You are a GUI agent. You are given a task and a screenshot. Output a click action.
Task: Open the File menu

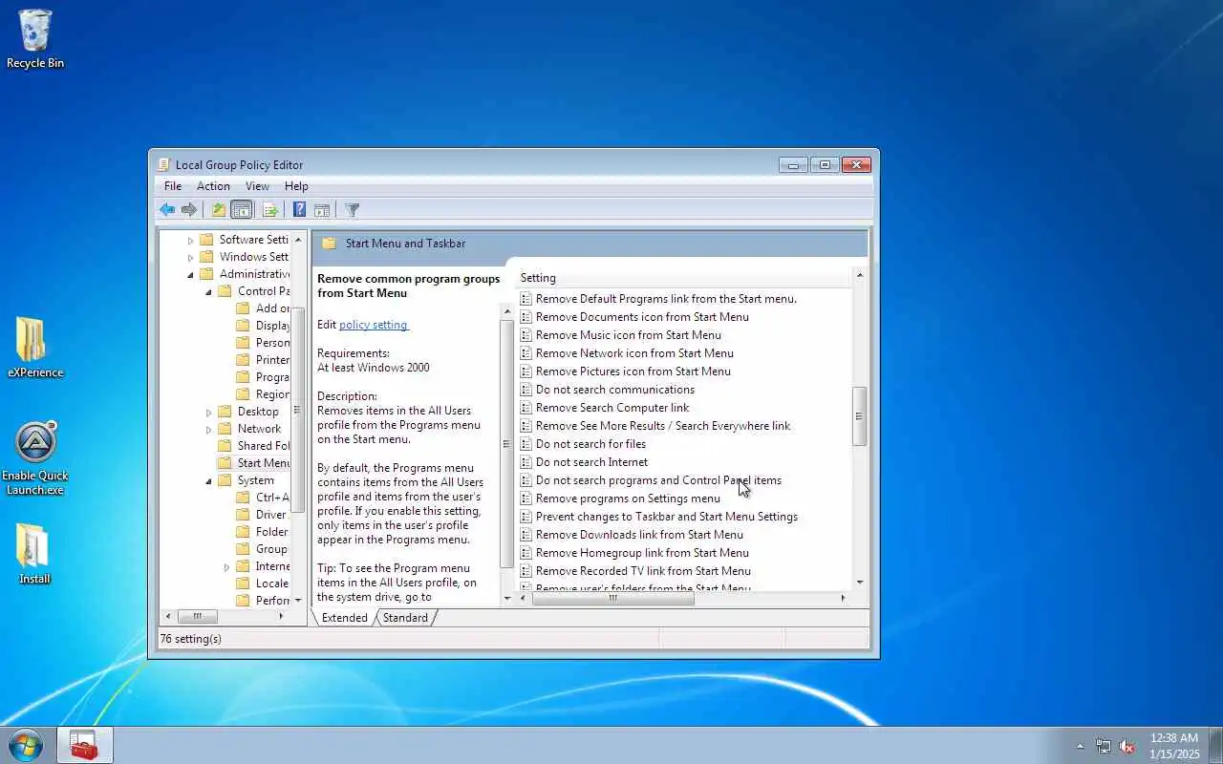(x=173, y=186)
